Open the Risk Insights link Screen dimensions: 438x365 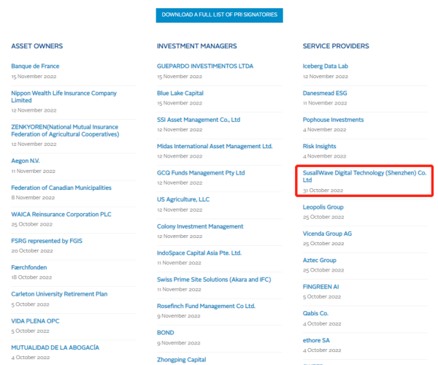click(319, 146)
